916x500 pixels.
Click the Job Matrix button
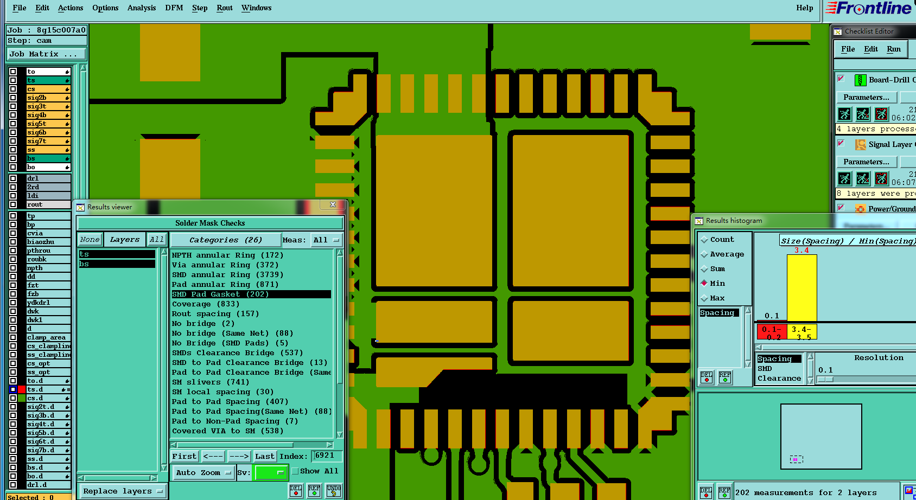47,54
